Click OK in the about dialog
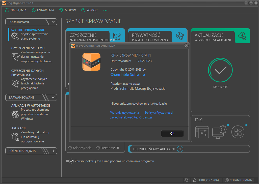The height and width of the screenshot is (184, 259). pos(172,134)
